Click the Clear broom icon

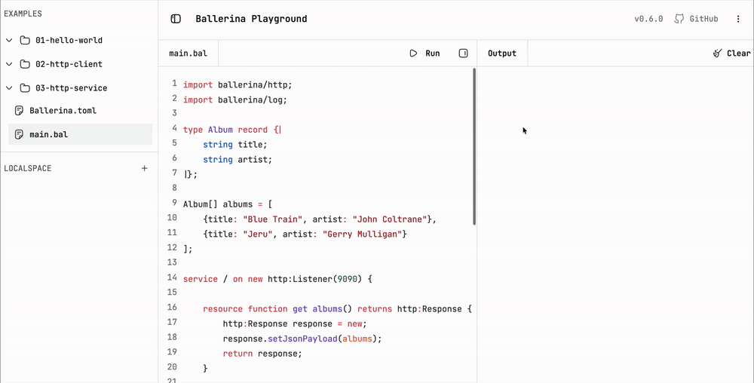point(718,54)
